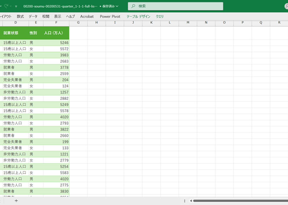
Task: Open the テーブル デザイン ribbon tab
Action: (138, 16)
